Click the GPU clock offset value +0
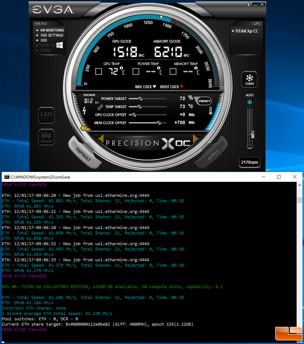304x344 pixels. point(182,114)
